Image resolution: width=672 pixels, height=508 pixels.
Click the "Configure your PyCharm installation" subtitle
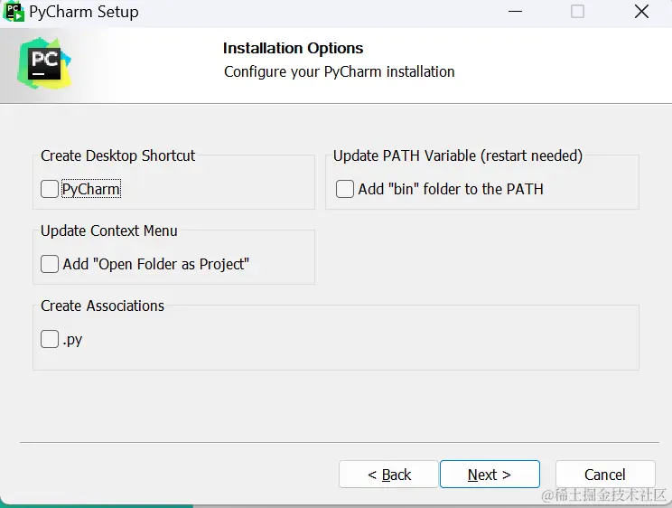(339, 71)
